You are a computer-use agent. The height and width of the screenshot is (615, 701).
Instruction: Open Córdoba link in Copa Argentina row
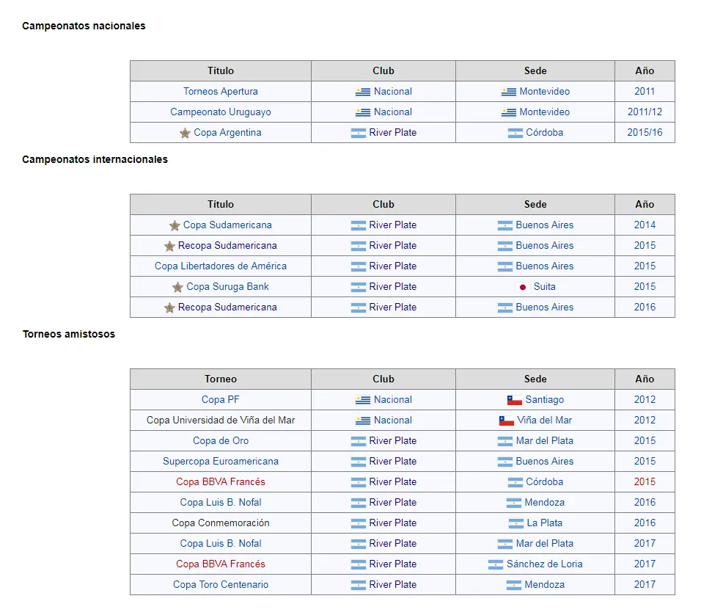[x=545, y=133]
